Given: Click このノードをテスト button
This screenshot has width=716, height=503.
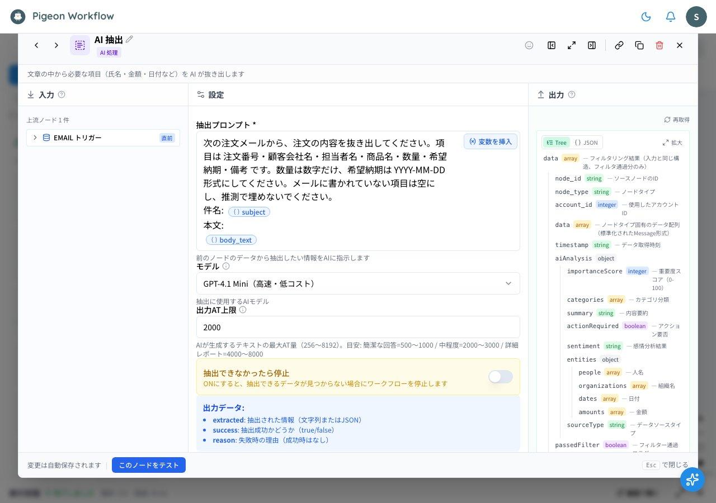Looking at the screenshot, I should [149, 465].
